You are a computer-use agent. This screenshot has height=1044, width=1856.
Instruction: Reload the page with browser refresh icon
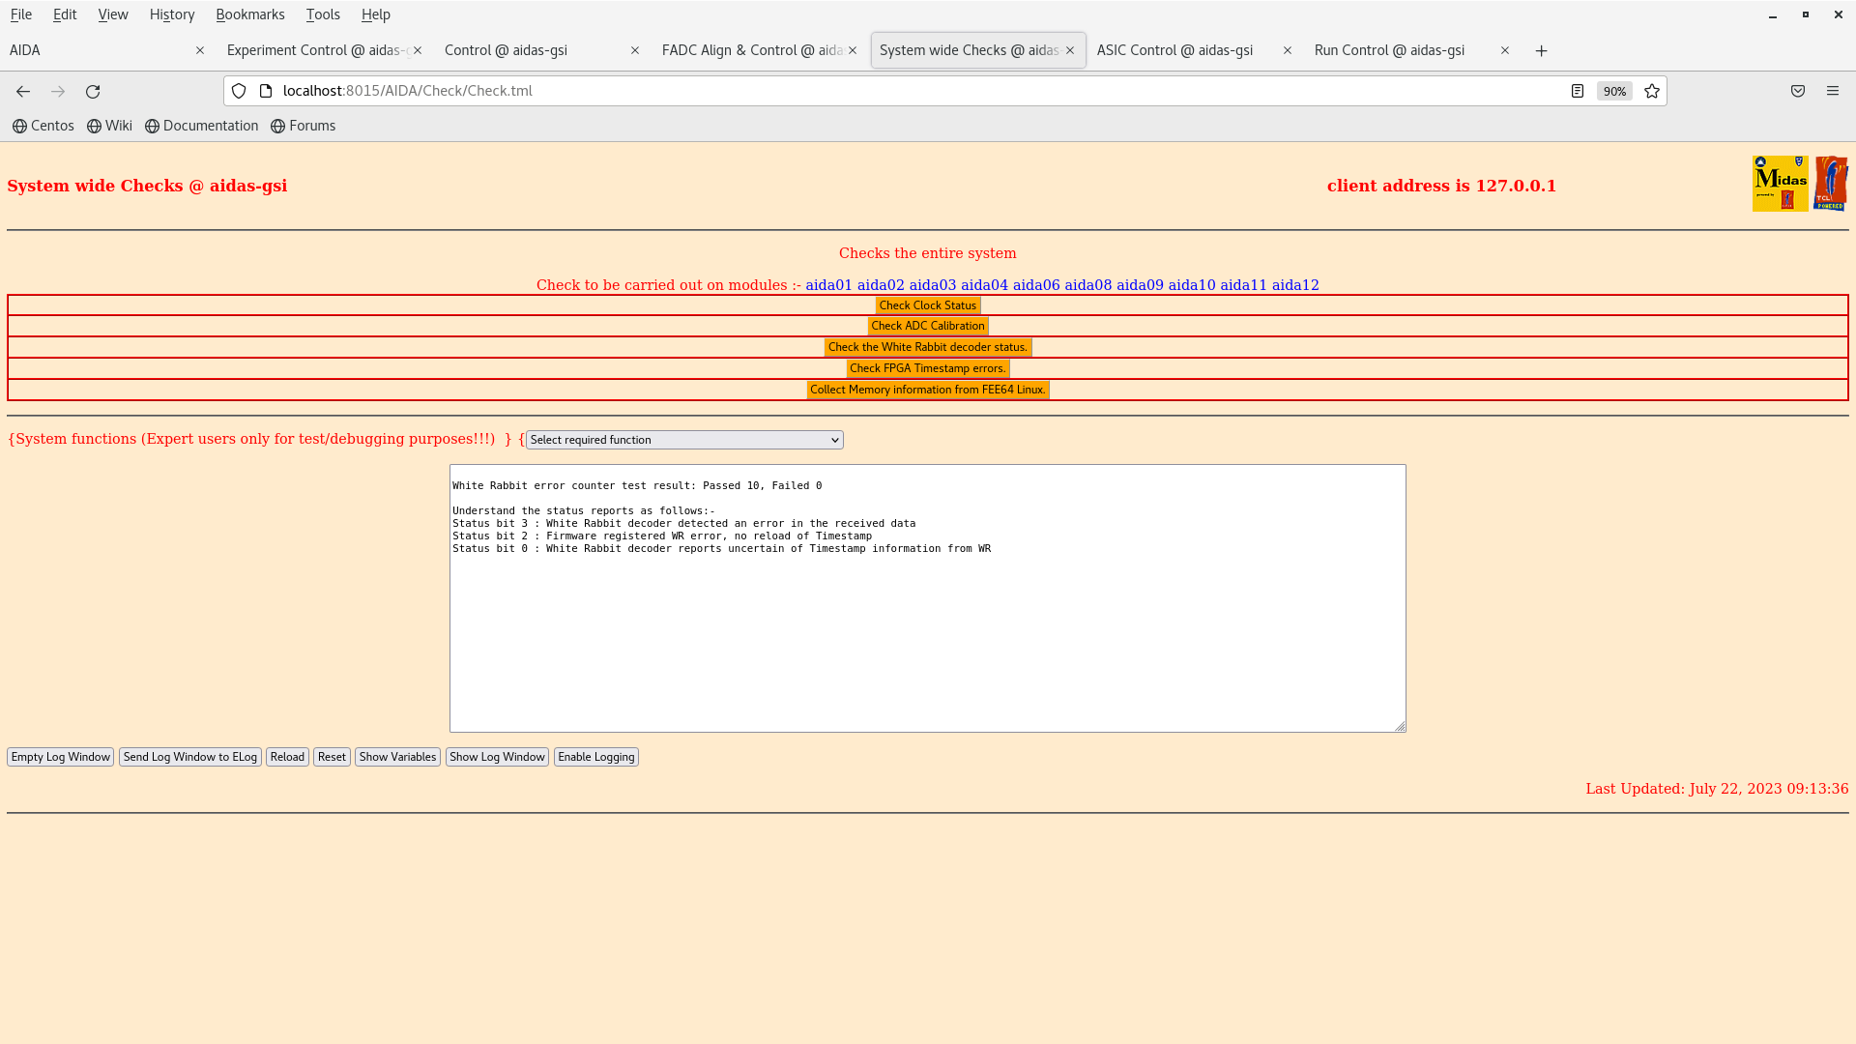[x=93, y=91]
